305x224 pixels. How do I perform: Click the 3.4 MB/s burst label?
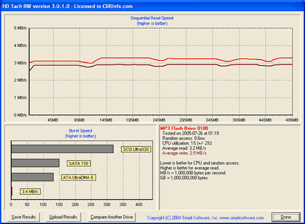(30, 192)
